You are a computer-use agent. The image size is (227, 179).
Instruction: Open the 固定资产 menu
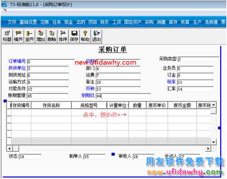133,22
